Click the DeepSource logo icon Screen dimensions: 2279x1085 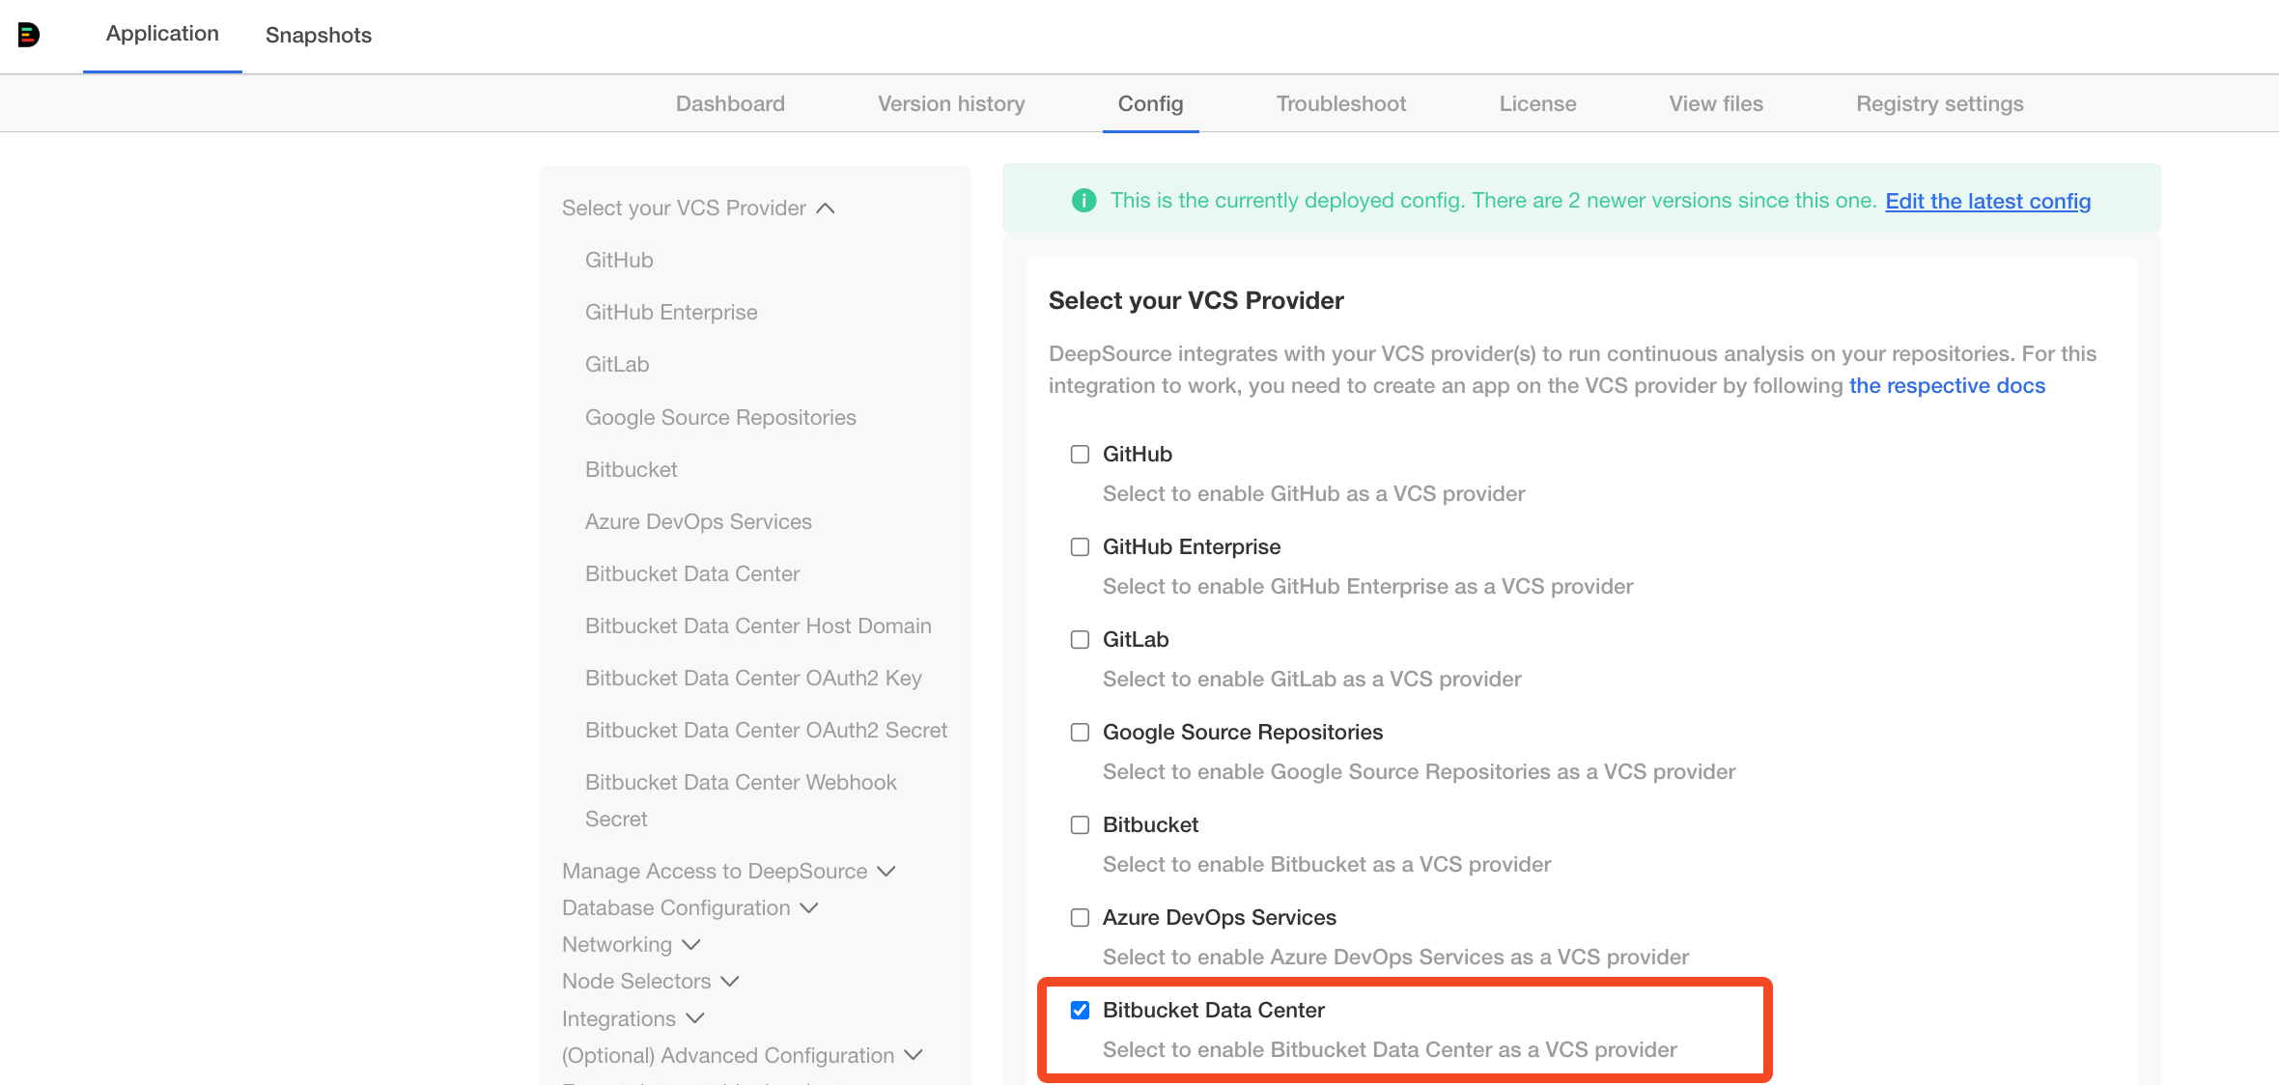point(29,35)
